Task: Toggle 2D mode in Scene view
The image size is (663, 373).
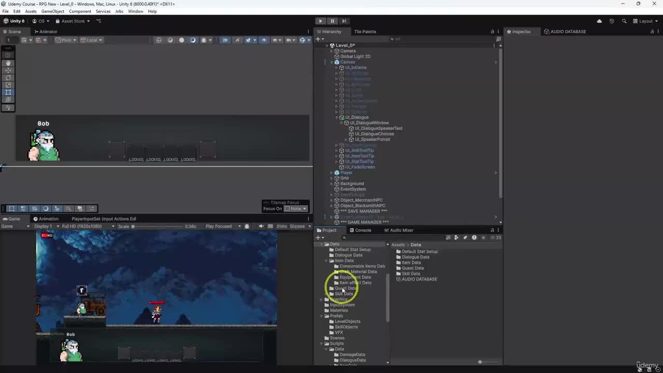Action: point(225,40)
